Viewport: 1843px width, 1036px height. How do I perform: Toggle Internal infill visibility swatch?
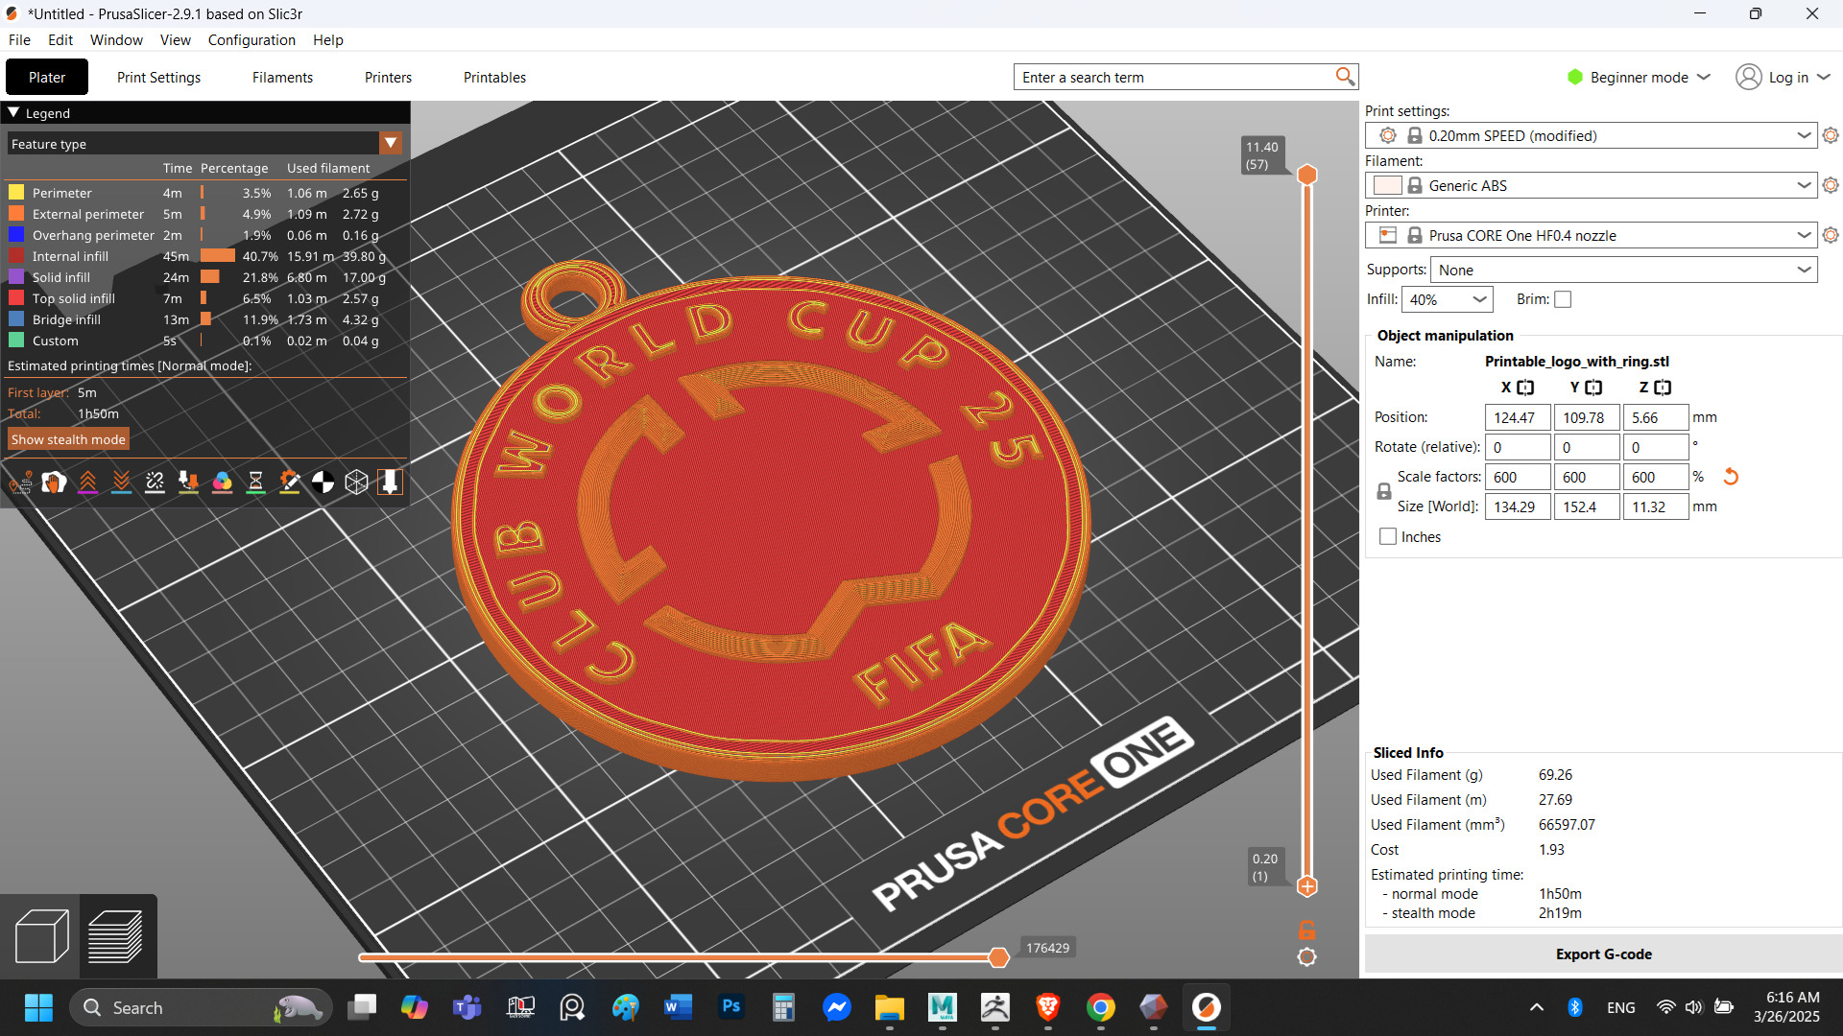click(x=16, y=255)
